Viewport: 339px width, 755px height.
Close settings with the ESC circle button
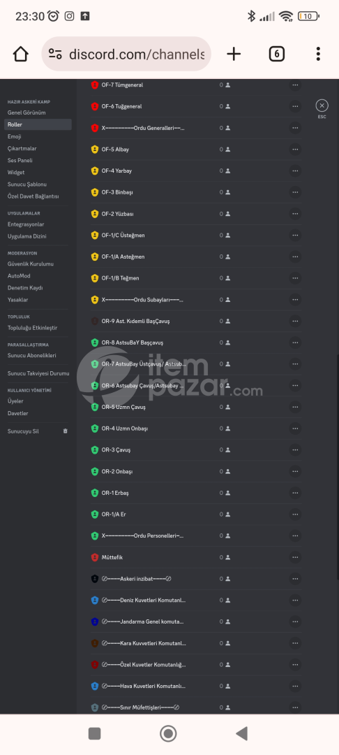tap(322, 106)
